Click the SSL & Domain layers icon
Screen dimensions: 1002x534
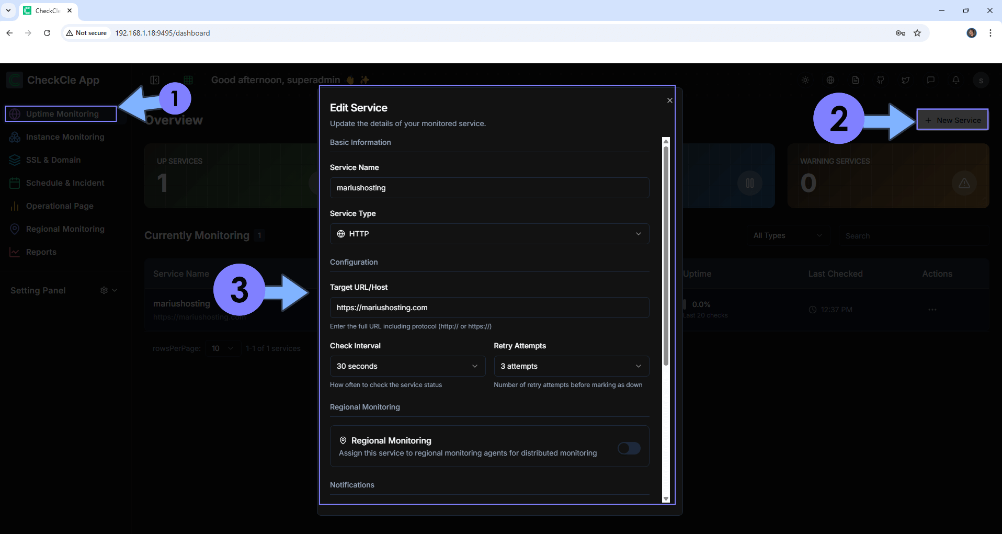pyautogui.click(x=15, y=160)
